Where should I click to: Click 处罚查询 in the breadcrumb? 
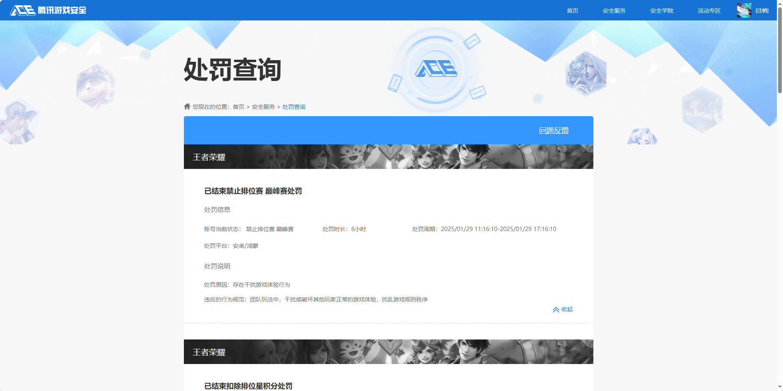pyautogui.click(x=294, y=107)
